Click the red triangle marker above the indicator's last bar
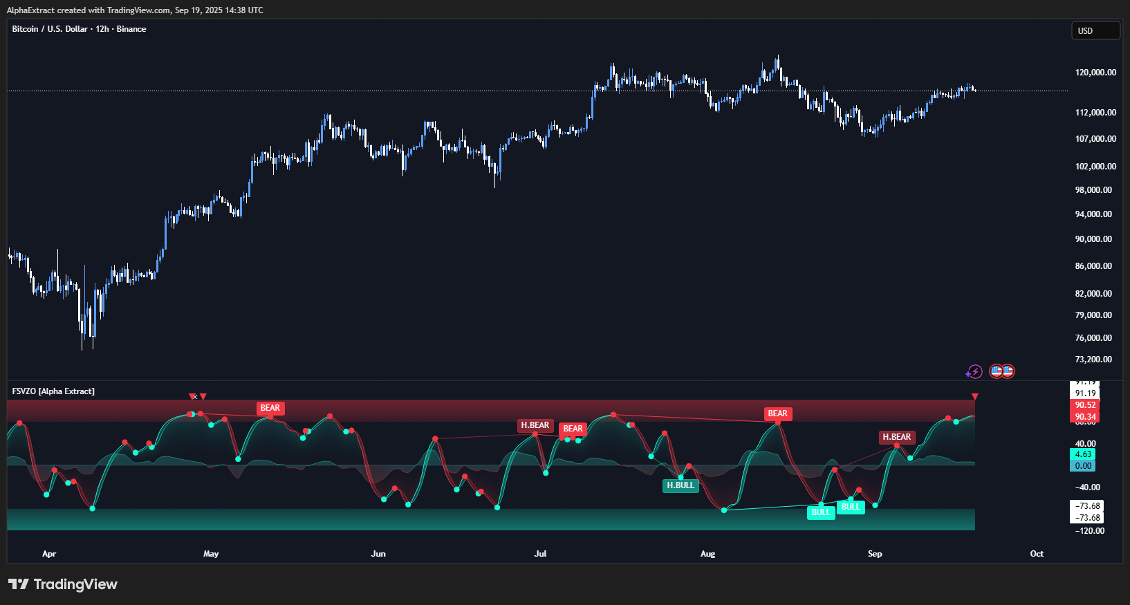The height and width of the screenshot is (605, 1130). click(975, 397)
